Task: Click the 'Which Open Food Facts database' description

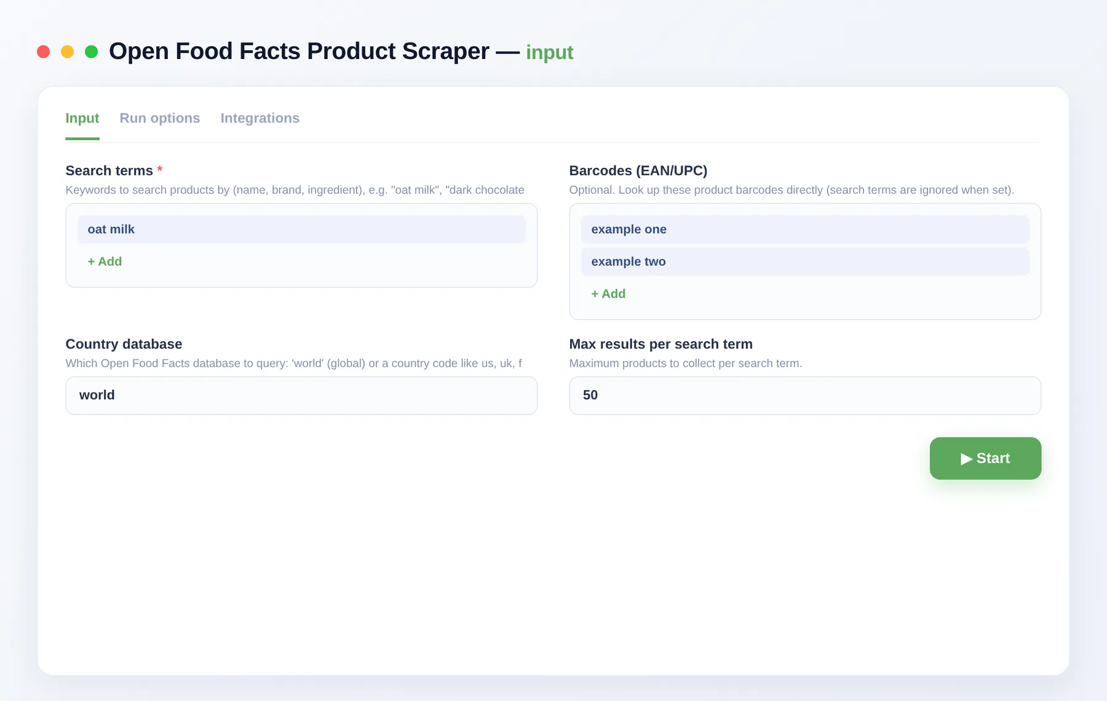Action: click(x=294, y=363)
